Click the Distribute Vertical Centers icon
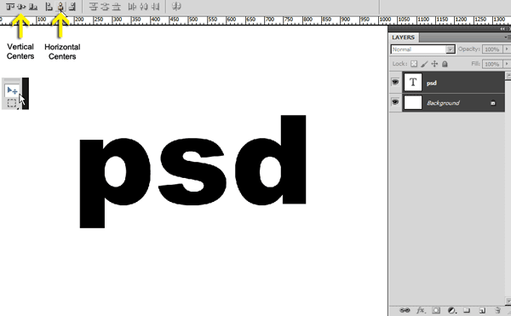Image resolution: width=511 pixels, height=316 pixels. (105, 7)
